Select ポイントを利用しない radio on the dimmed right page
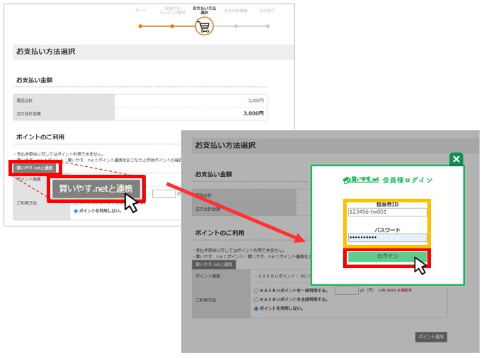Viewport: 484px width, 358px height. 256,308
